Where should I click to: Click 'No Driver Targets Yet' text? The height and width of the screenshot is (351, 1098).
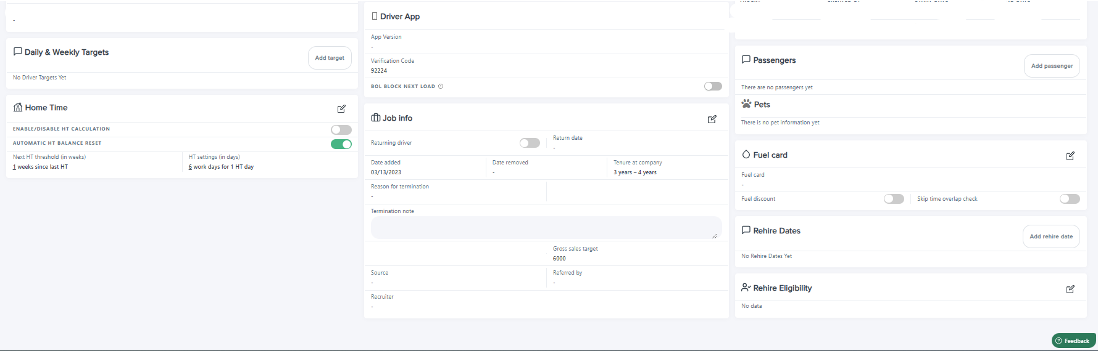[x=40, y=78]
